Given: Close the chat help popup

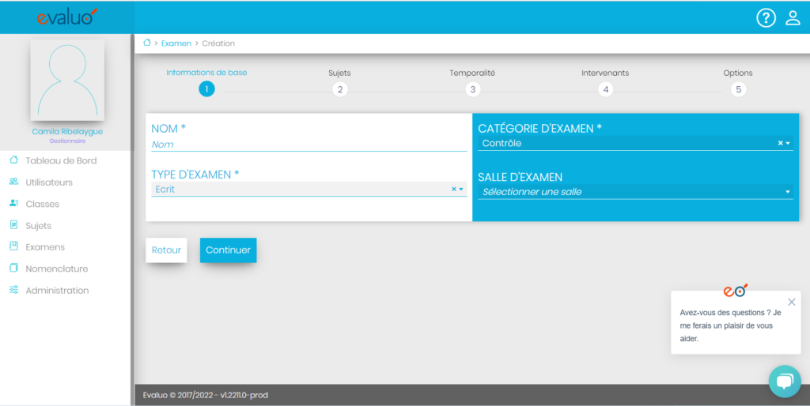Looking at the screenshot, I should (792, 302).
